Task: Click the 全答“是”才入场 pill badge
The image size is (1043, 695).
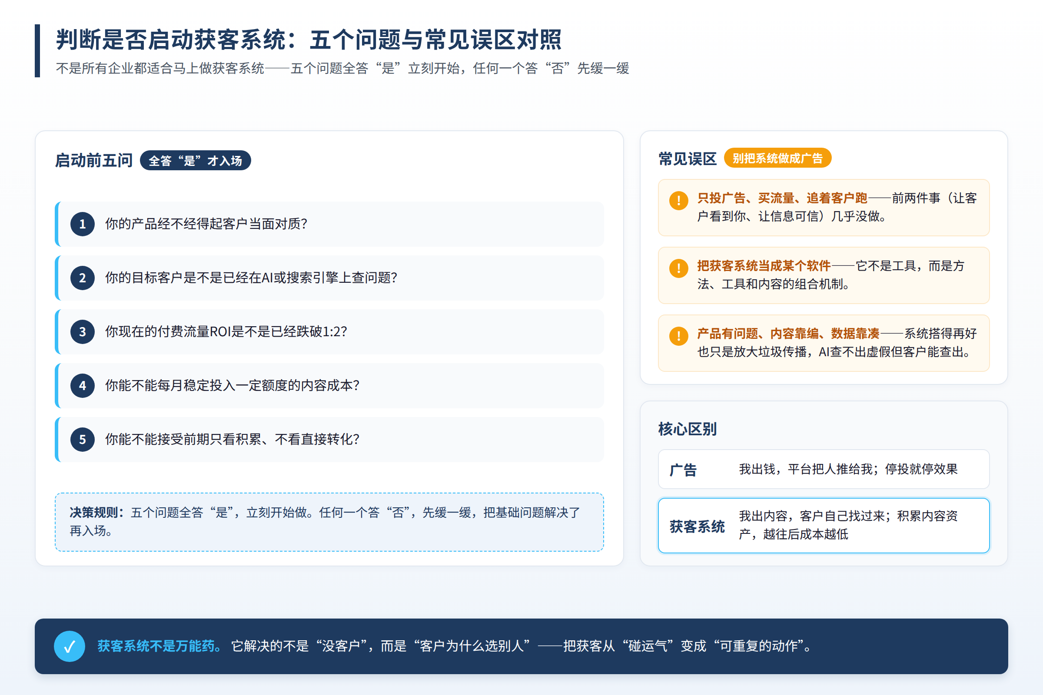Action: tap(195, 160)
